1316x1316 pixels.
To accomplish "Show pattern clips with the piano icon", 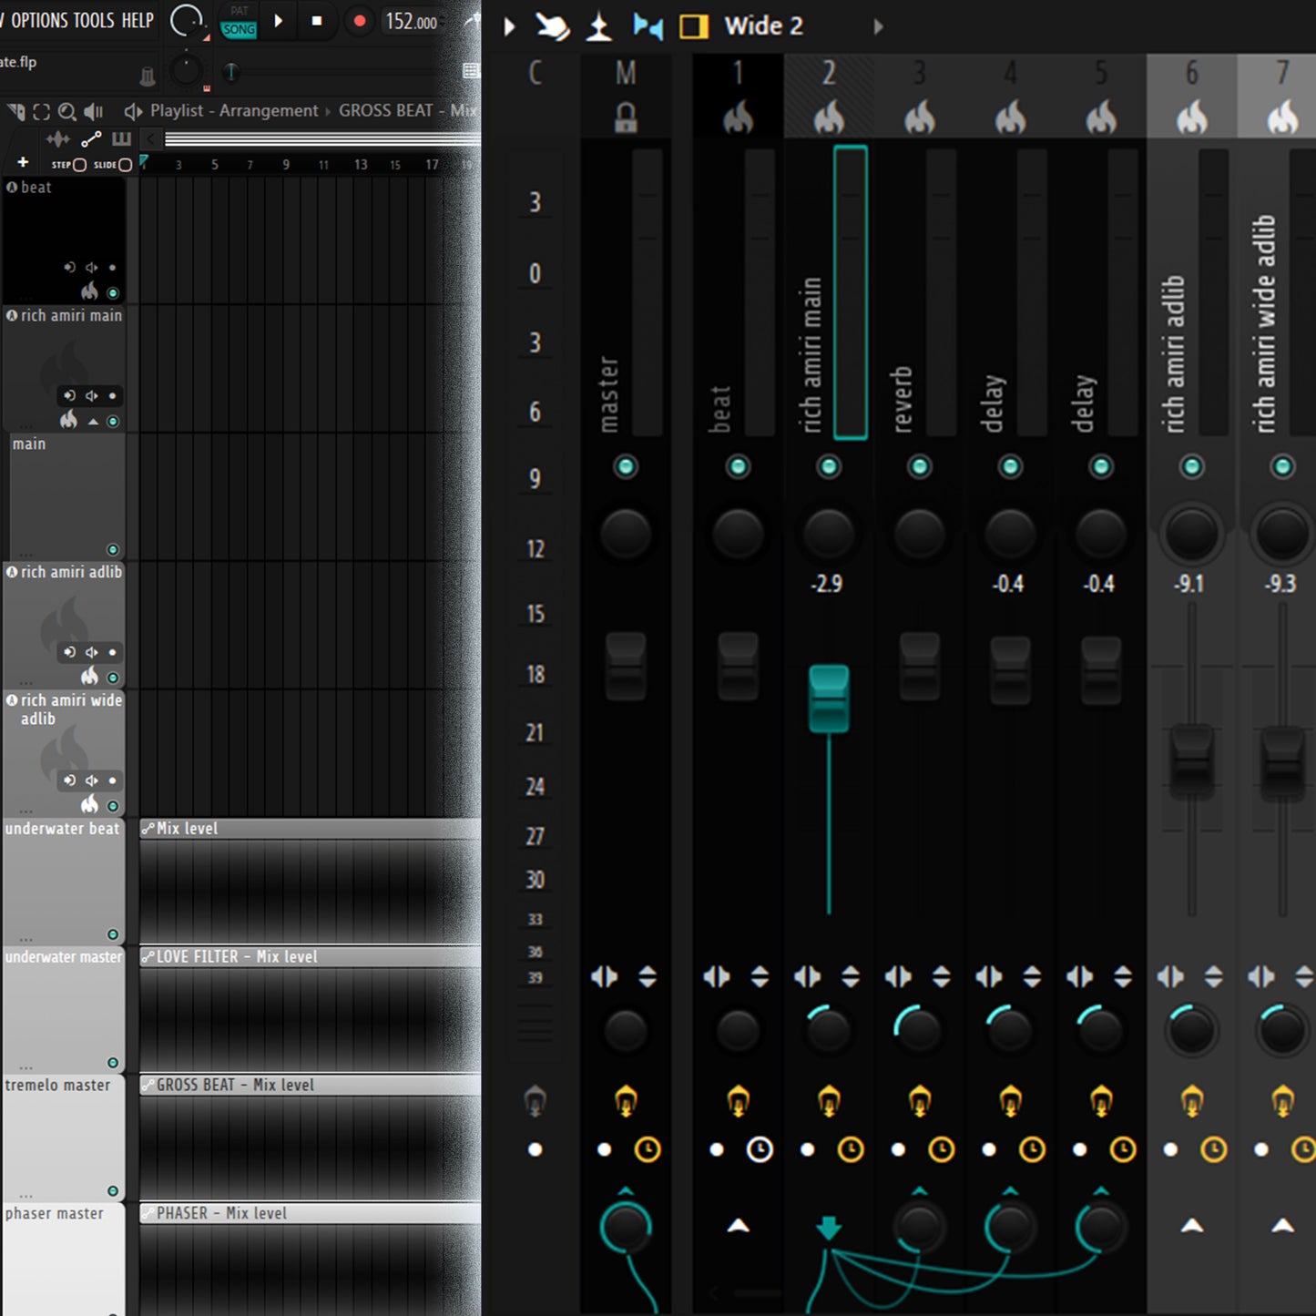I will [x=121, y=139].
